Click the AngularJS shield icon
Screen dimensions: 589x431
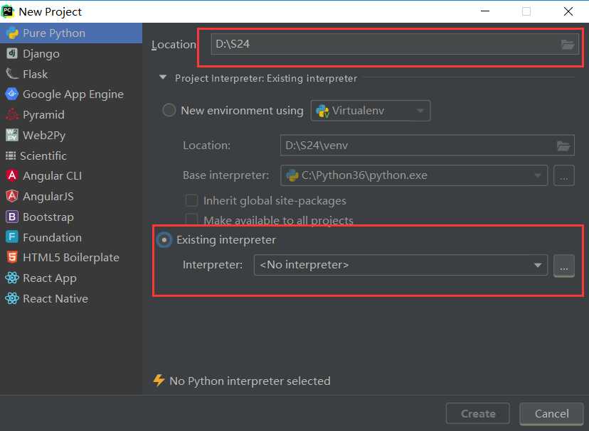point(12,196)
